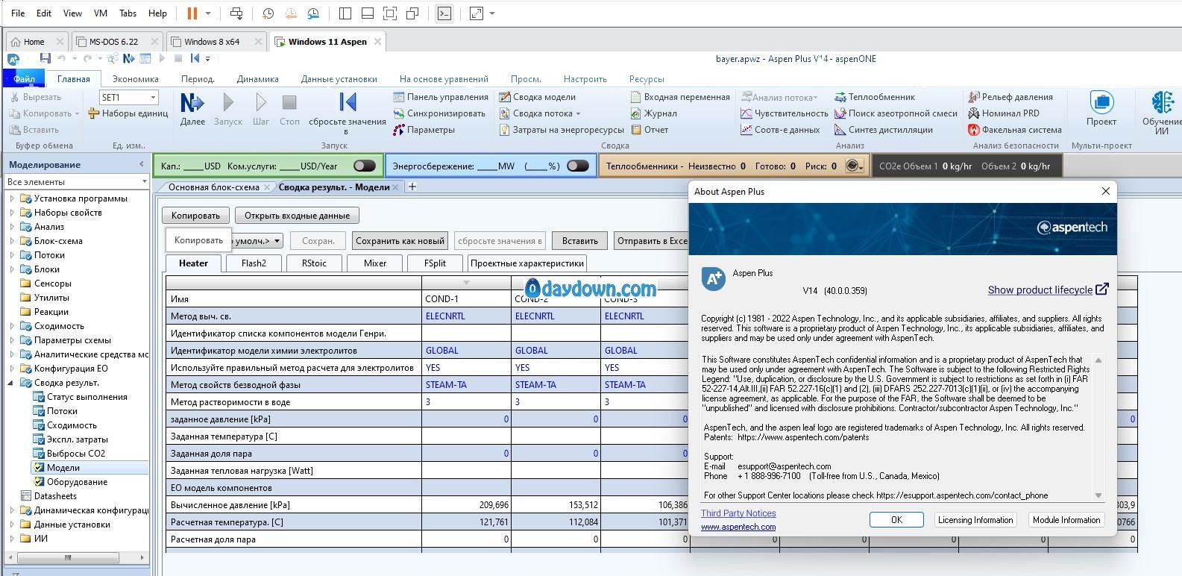
Task: Click the Licensing Information button
Action: tap(975, 520)
